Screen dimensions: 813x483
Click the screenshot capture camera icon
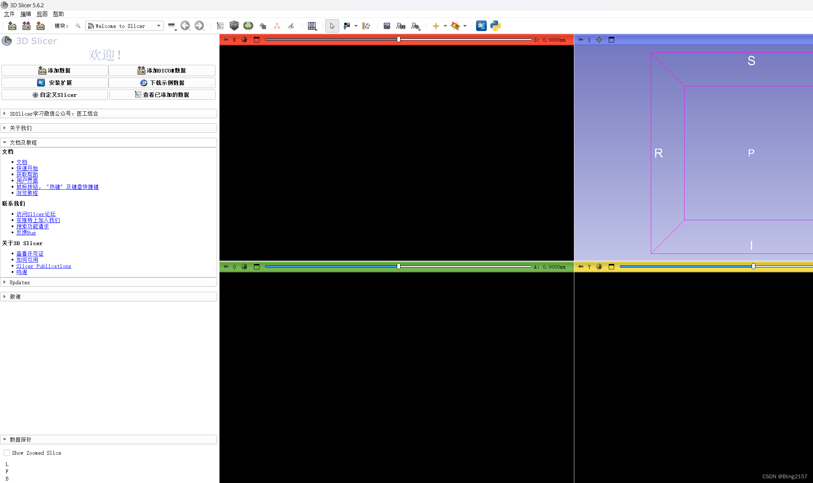(387, 26)
